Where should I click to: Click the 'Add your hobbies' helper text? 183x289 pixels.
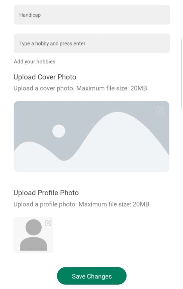point(34,62)
